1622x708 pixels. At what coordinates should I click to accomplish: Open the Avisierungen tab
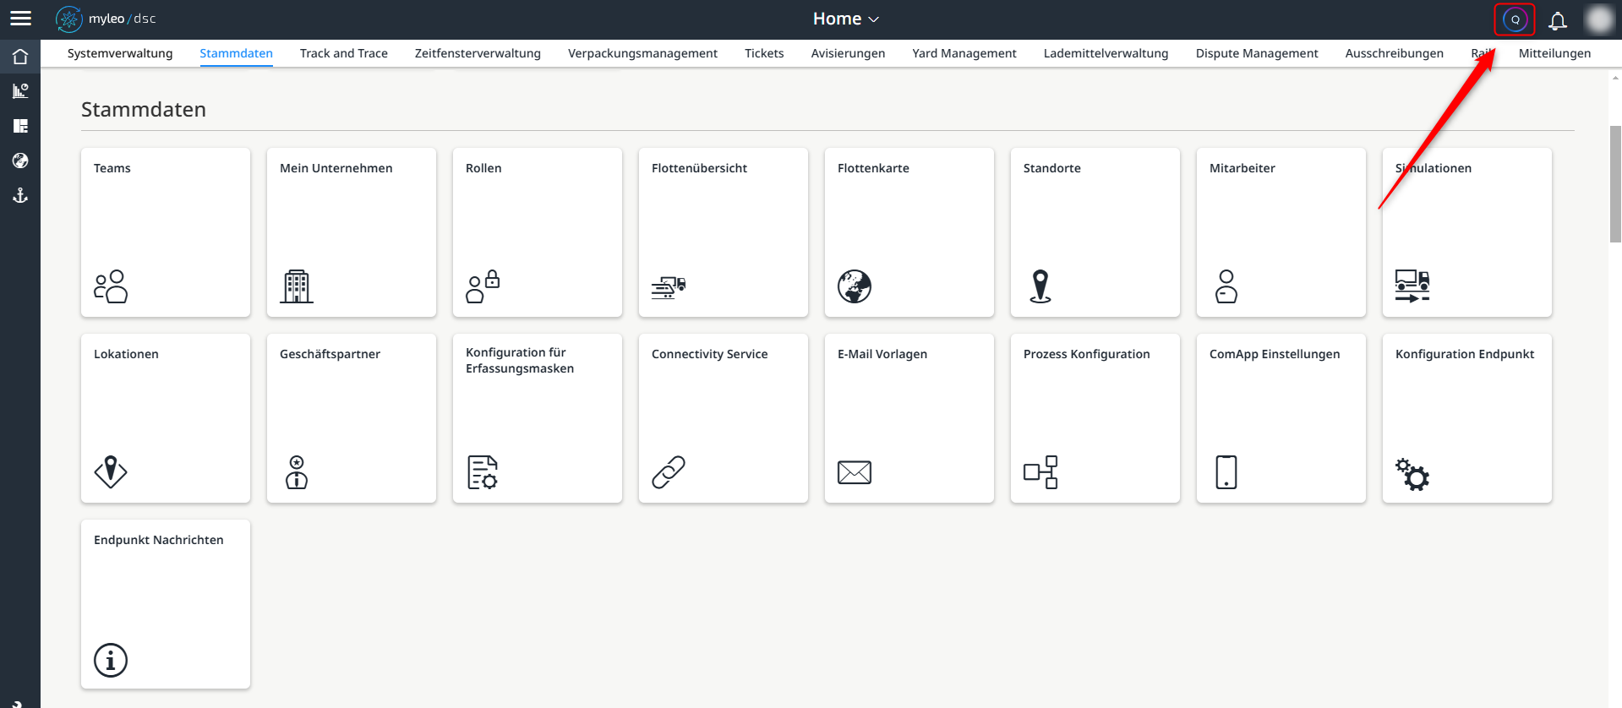tap(848, 53)
